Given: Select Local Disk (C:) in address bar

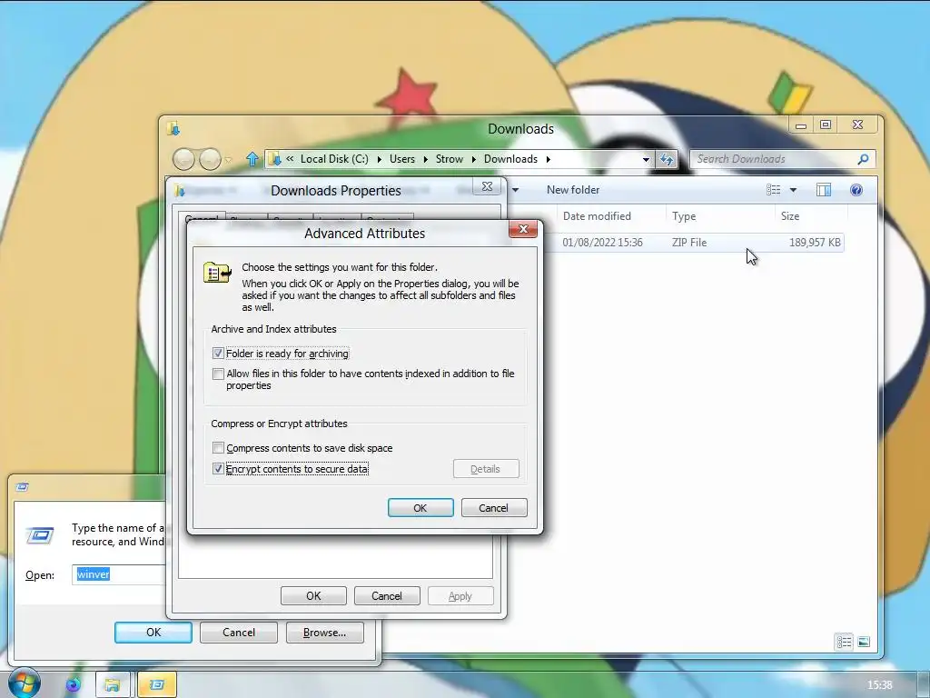Looking at the screenshot, I should tap(334, 159).
